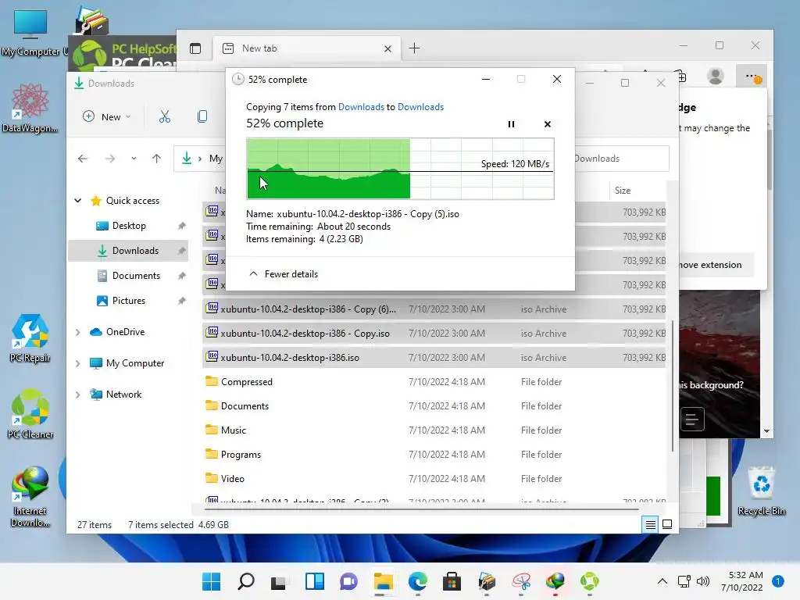The width and height of the screenshot is (800, 600).
Task: Collapse the dialog via Fewer details
Action: pos(284,274)
